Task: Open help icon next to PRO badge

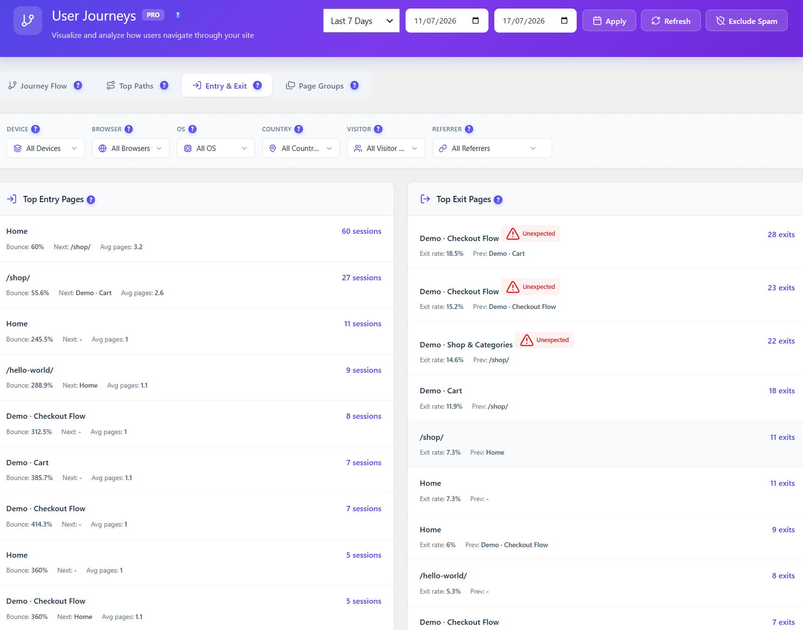Action: 178,15
